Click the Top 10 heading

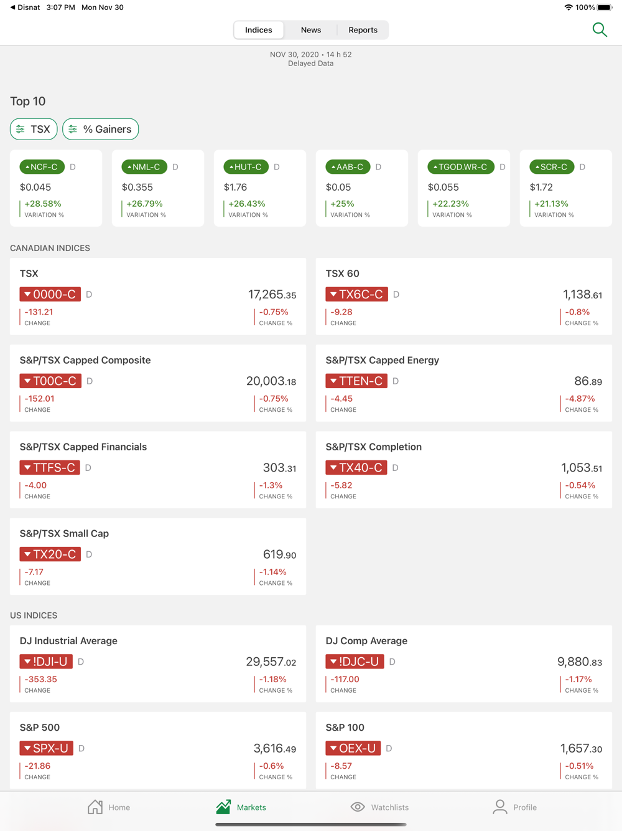(x=28, y=101)
